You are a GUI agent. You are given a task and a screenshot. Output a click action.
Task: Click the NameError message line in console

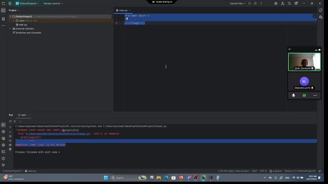click(x=40, y=145)
